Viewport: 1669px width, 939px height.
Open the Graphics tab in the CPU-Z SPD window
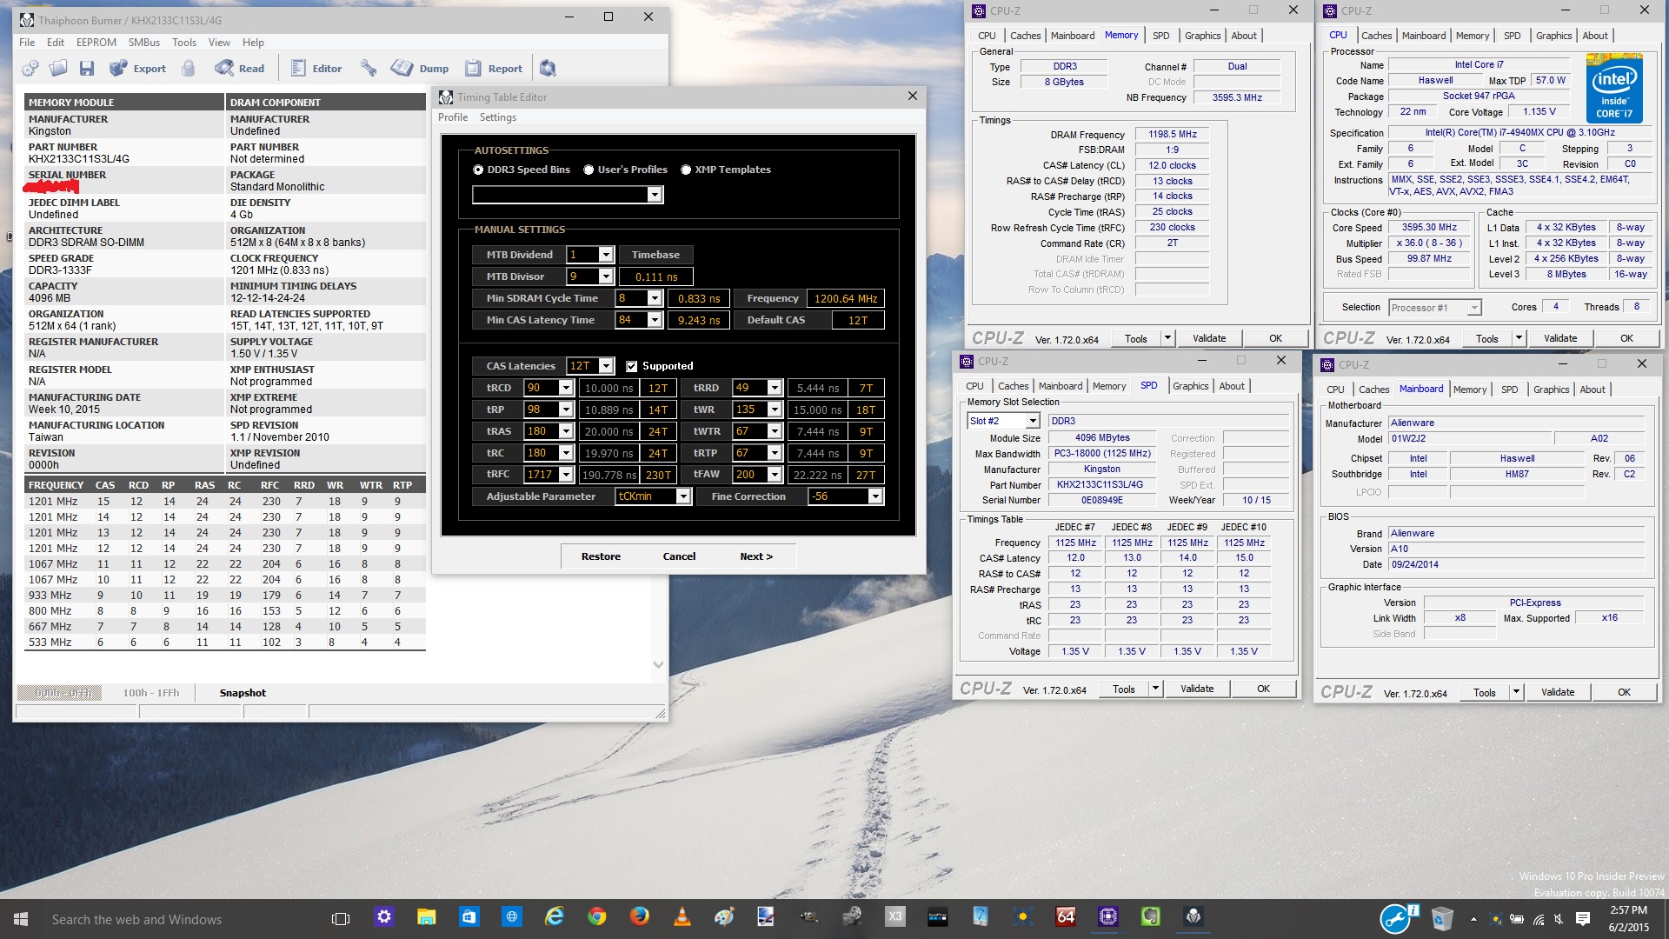[1190, 386]
